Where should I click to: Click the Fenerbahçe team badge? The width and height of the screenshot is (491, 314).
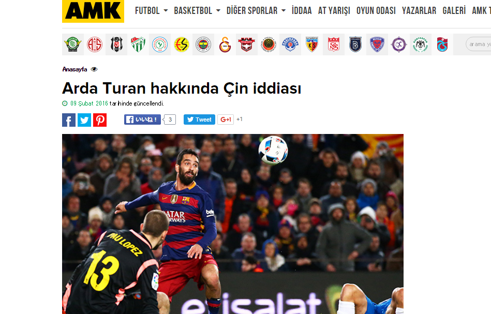pos(203,44)
